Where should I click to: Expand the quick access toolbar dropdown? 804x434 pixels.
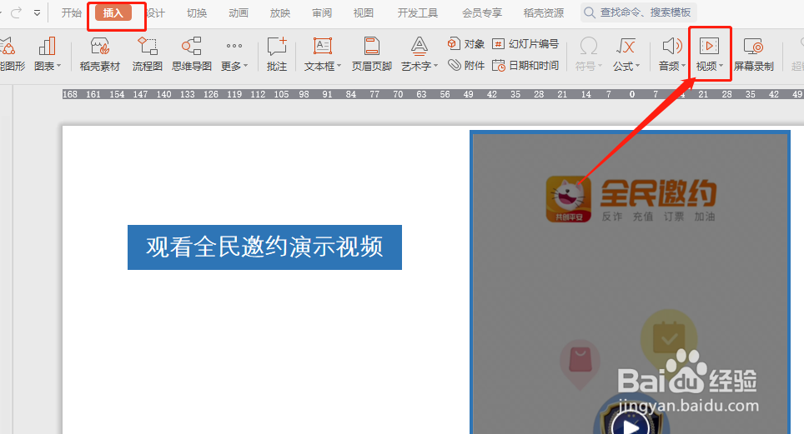pyautogui.click(x=37, y=12)
